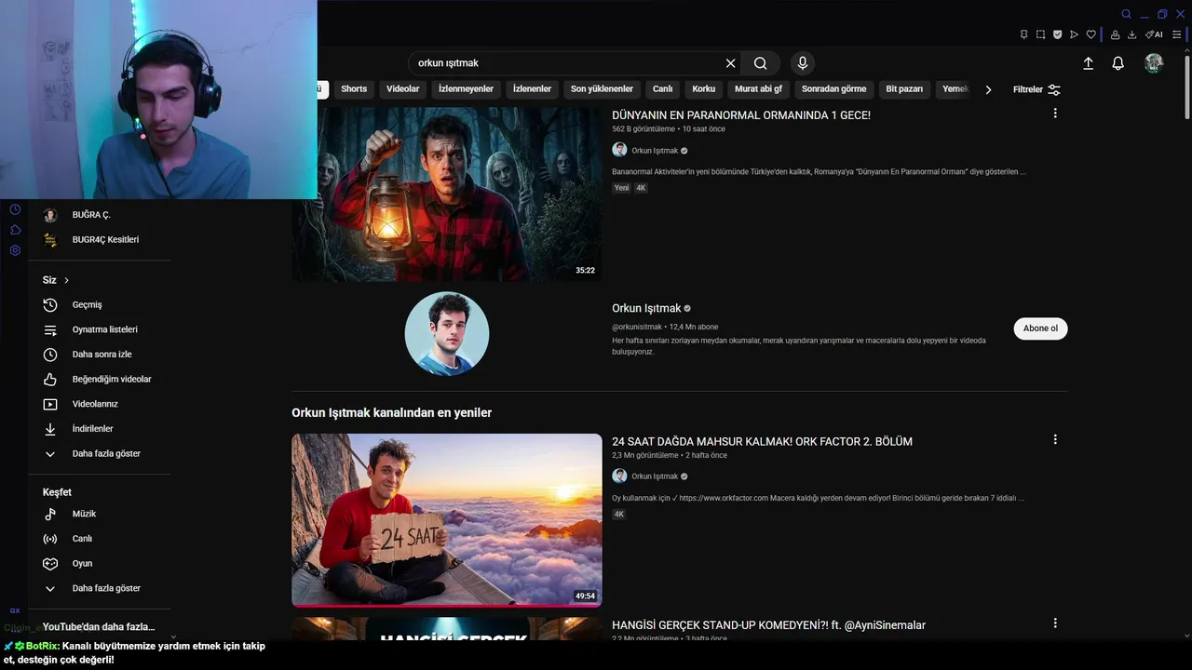Select the İzlenmeyenler filter chip

pyautogui.click(x=466, y=89)
